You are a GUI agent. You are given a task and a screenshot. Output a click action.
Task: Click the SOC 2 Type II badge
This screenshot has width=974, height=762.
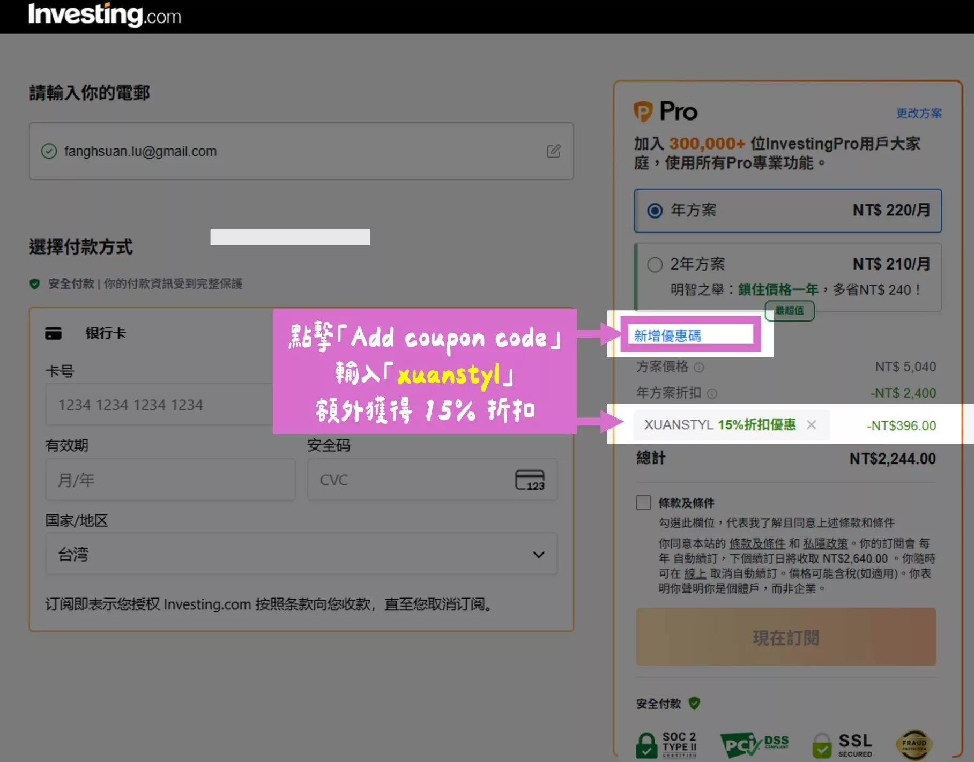[x=667, y=744]
